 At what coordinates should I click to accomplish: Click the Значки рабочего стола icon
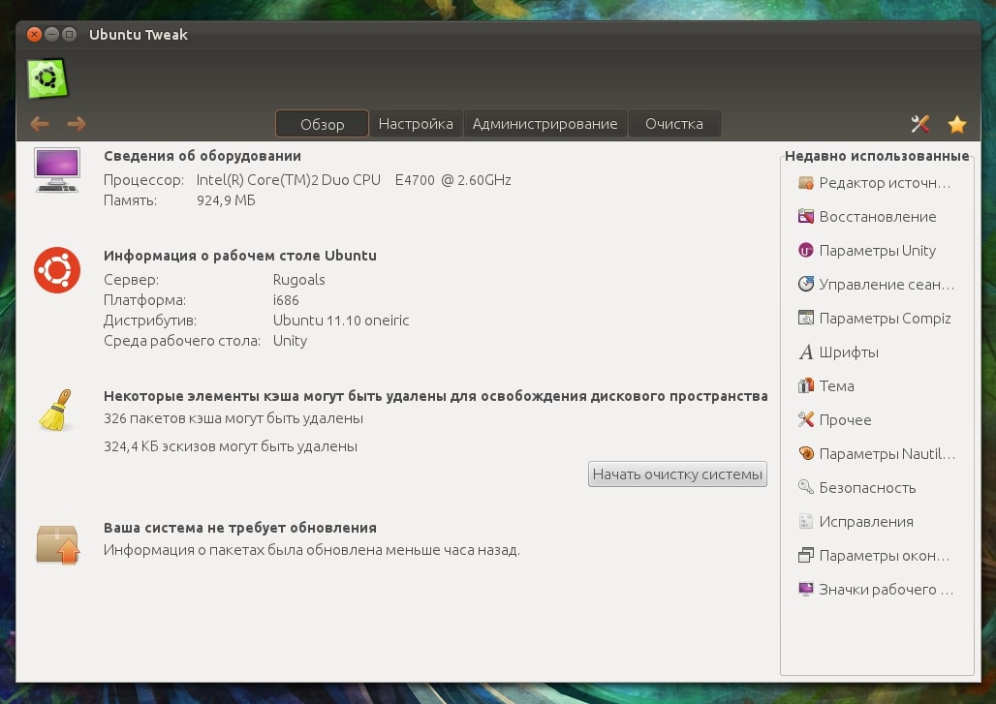point(805,589)
